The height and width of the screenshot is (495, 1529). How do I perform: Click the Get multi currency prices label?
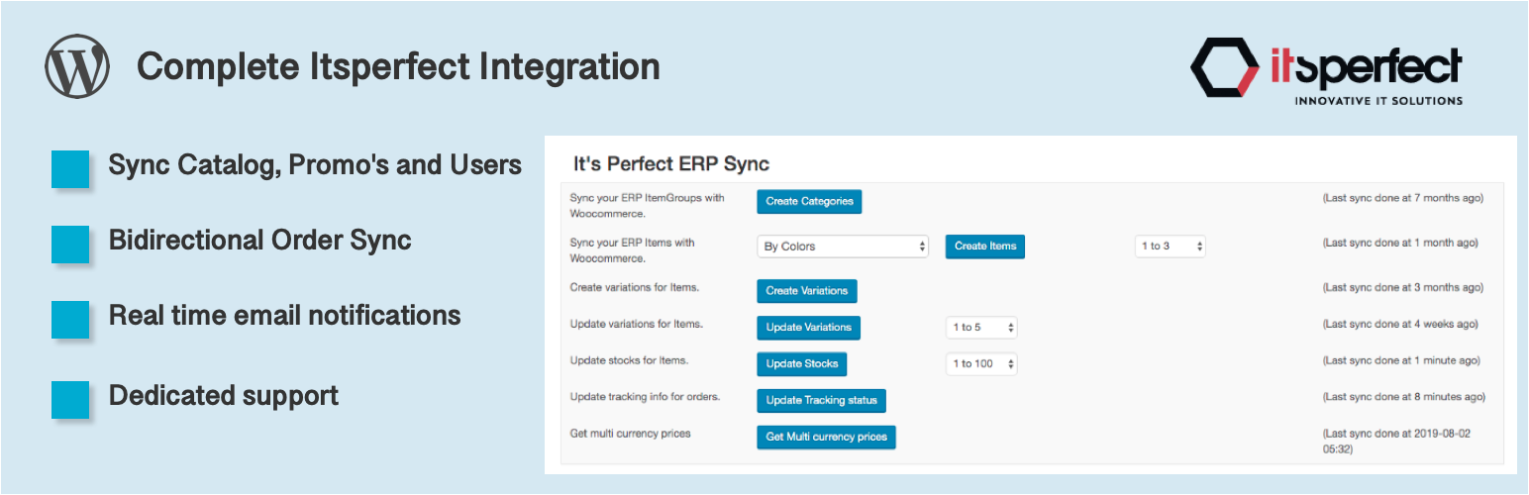(x=630, y=434)
